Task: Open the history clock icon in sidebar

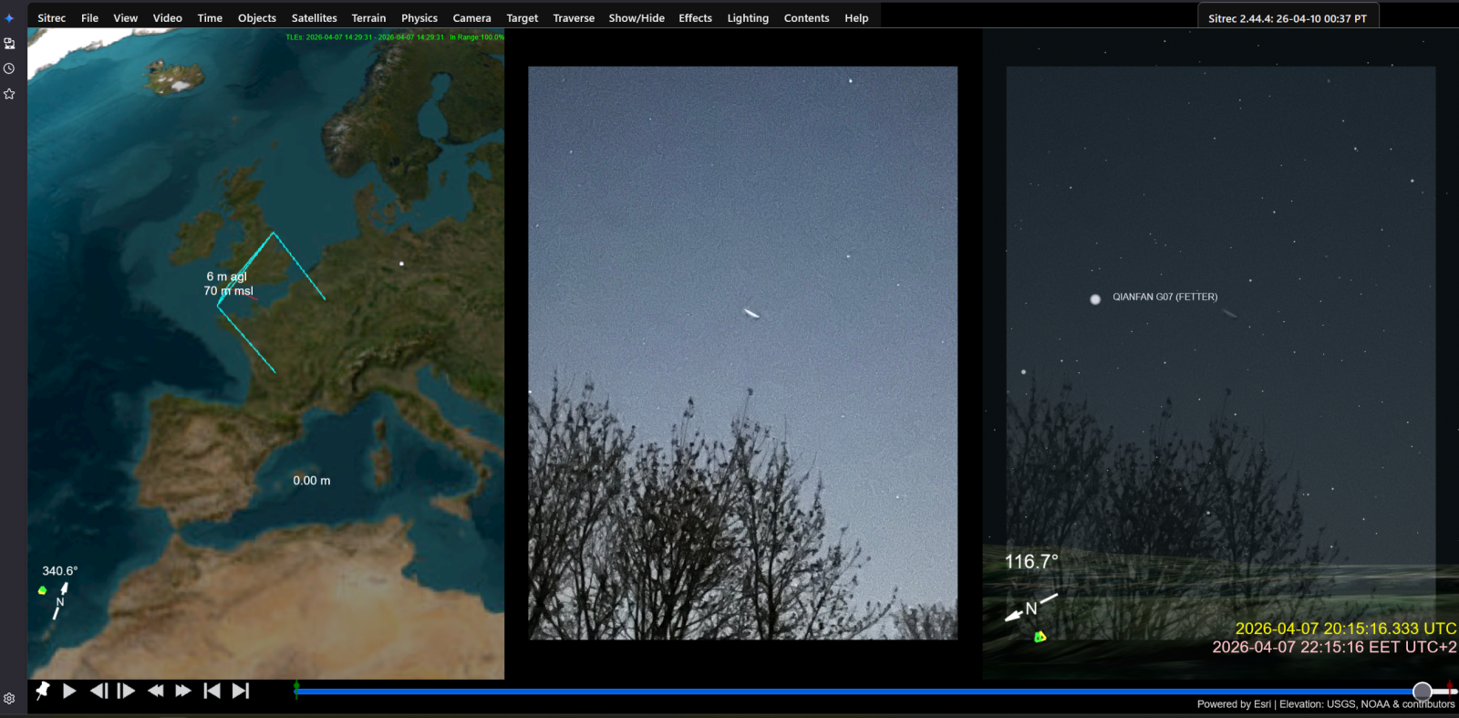Action: 9,68
